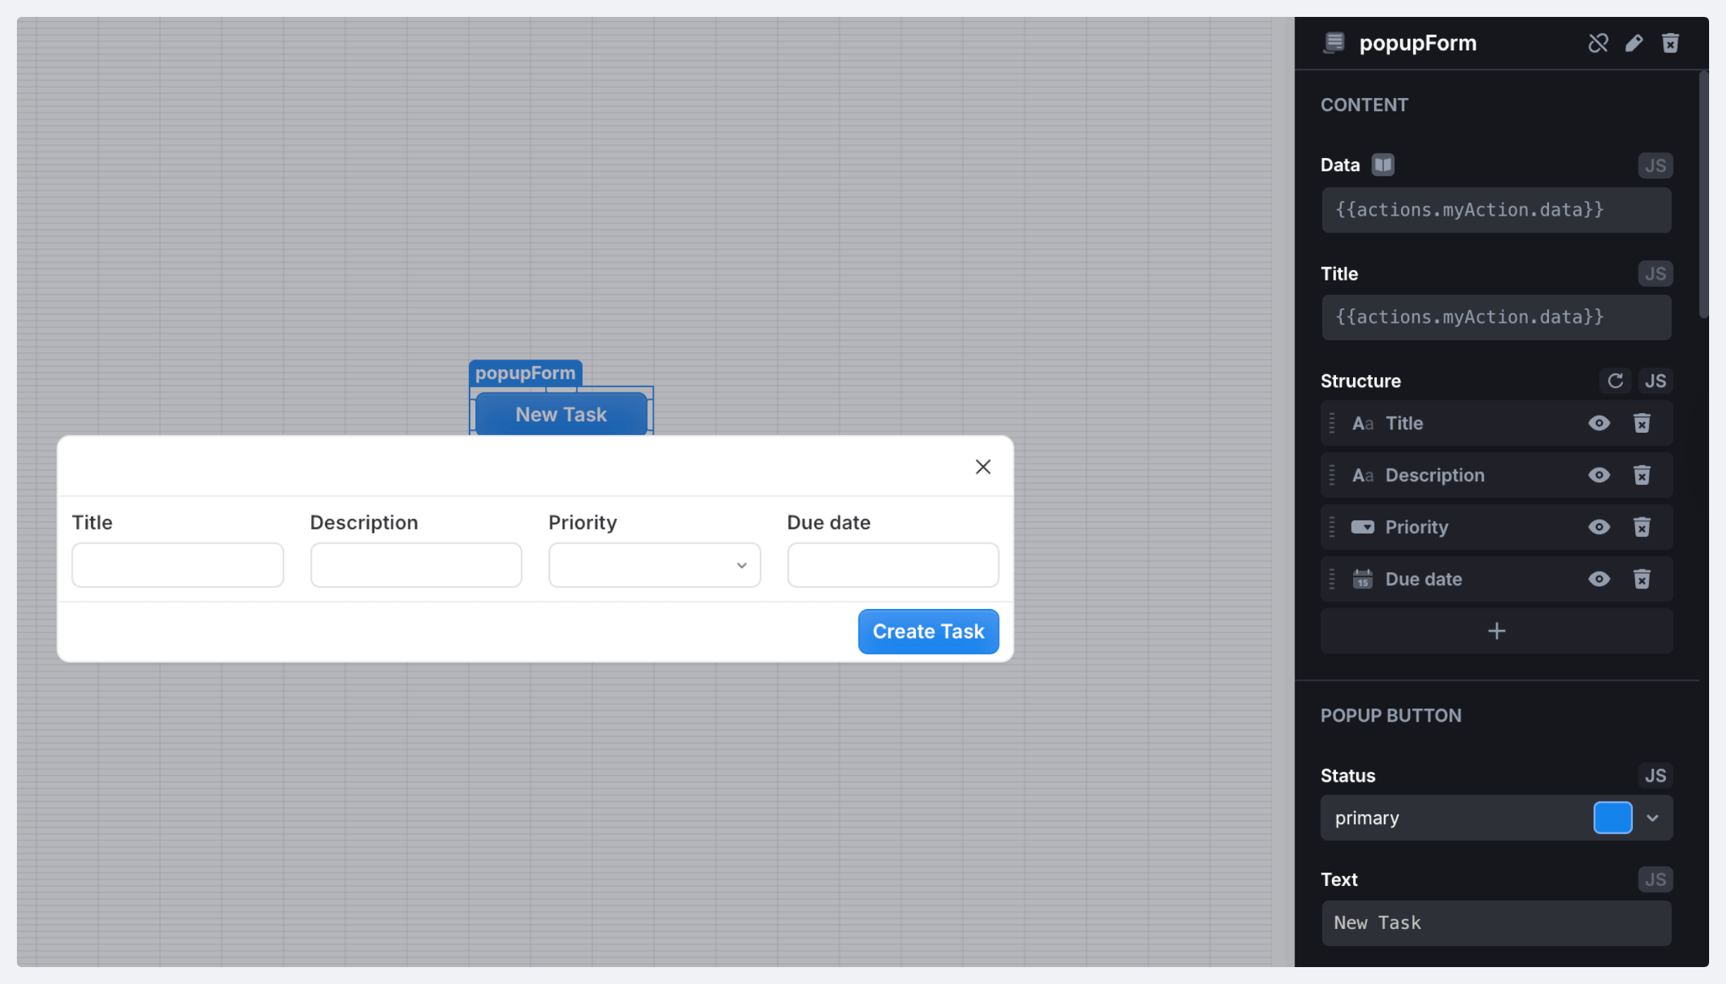Open the Priority dropdown in the form
Image resolution: width=1726 pixels, height=984 pixels.
(x=654, y=565)
